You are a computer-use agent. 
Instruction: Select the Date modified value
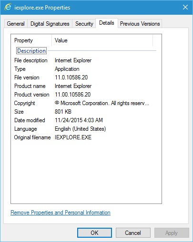79,120
